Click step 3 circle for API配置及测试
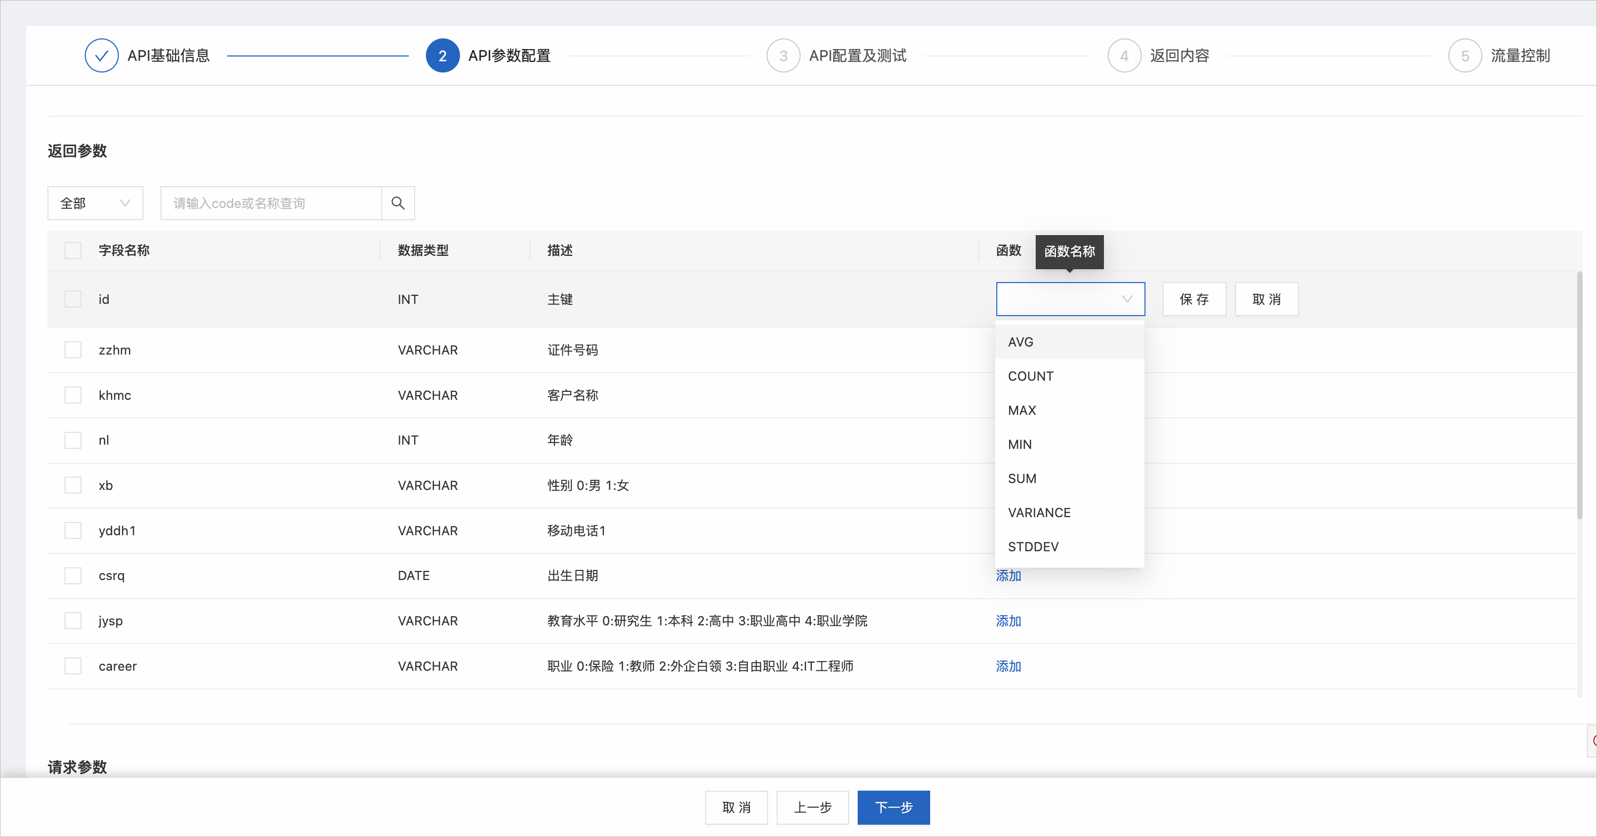Viewport: 1597px width, 837px height. pyautogui.click(x=784, y=56)
